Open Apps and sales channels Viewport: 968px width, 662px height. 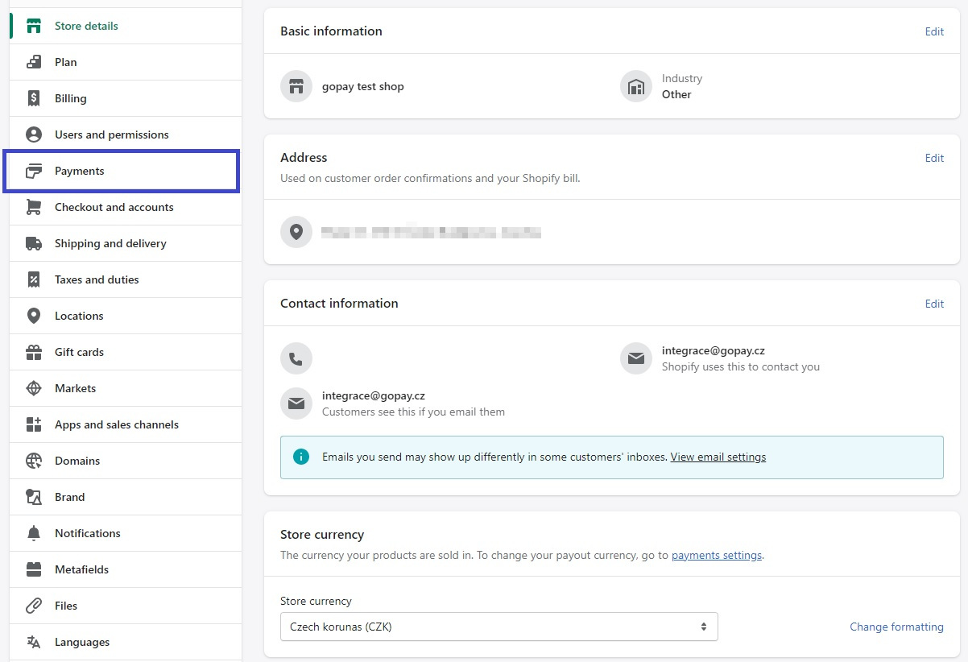126,424
